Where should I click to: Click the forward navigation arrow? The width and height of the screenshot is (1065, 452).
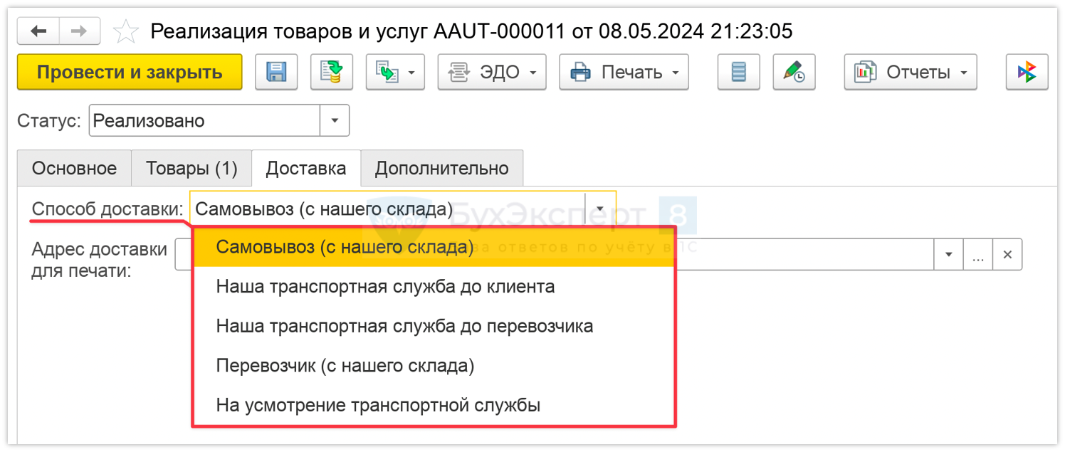click(x=79, y=31)
